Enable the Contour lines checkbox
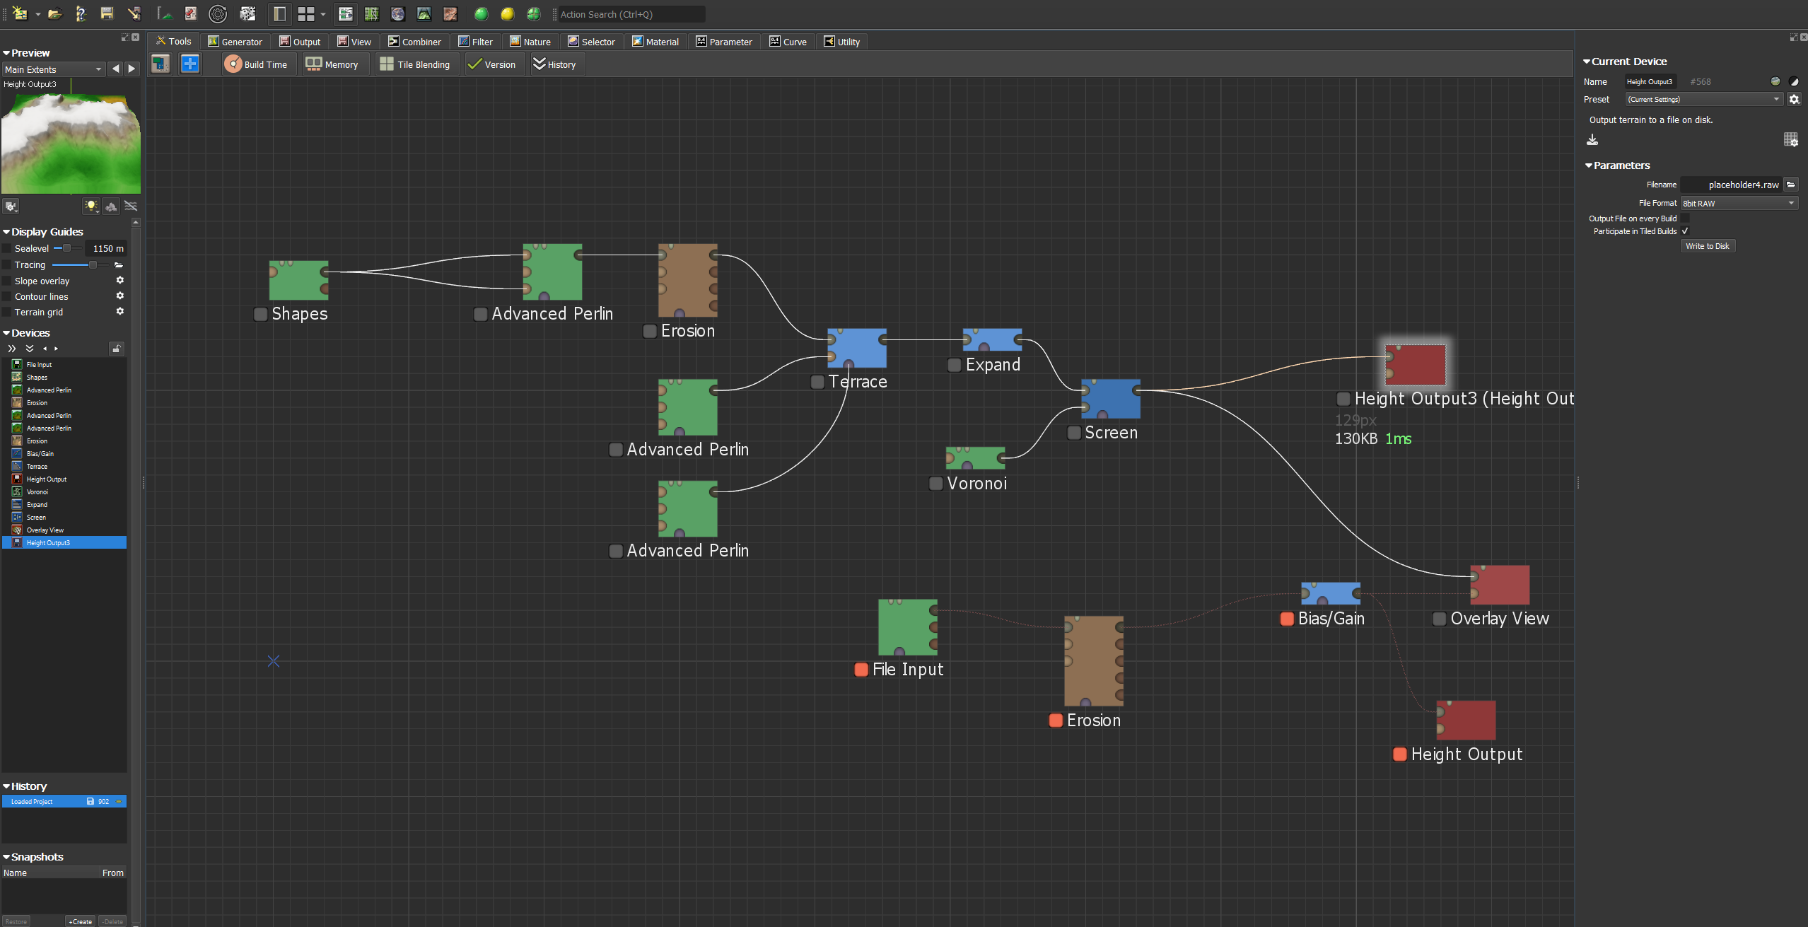This screenshot has width=1808, height=927. (x=7, y=296)
